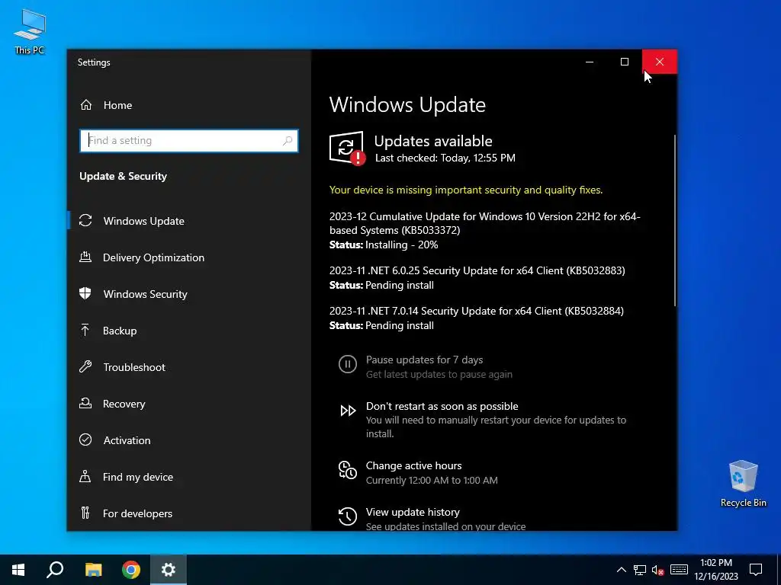Maximize the Settings window
Screen dimensions: 781x585
[624, 62]
